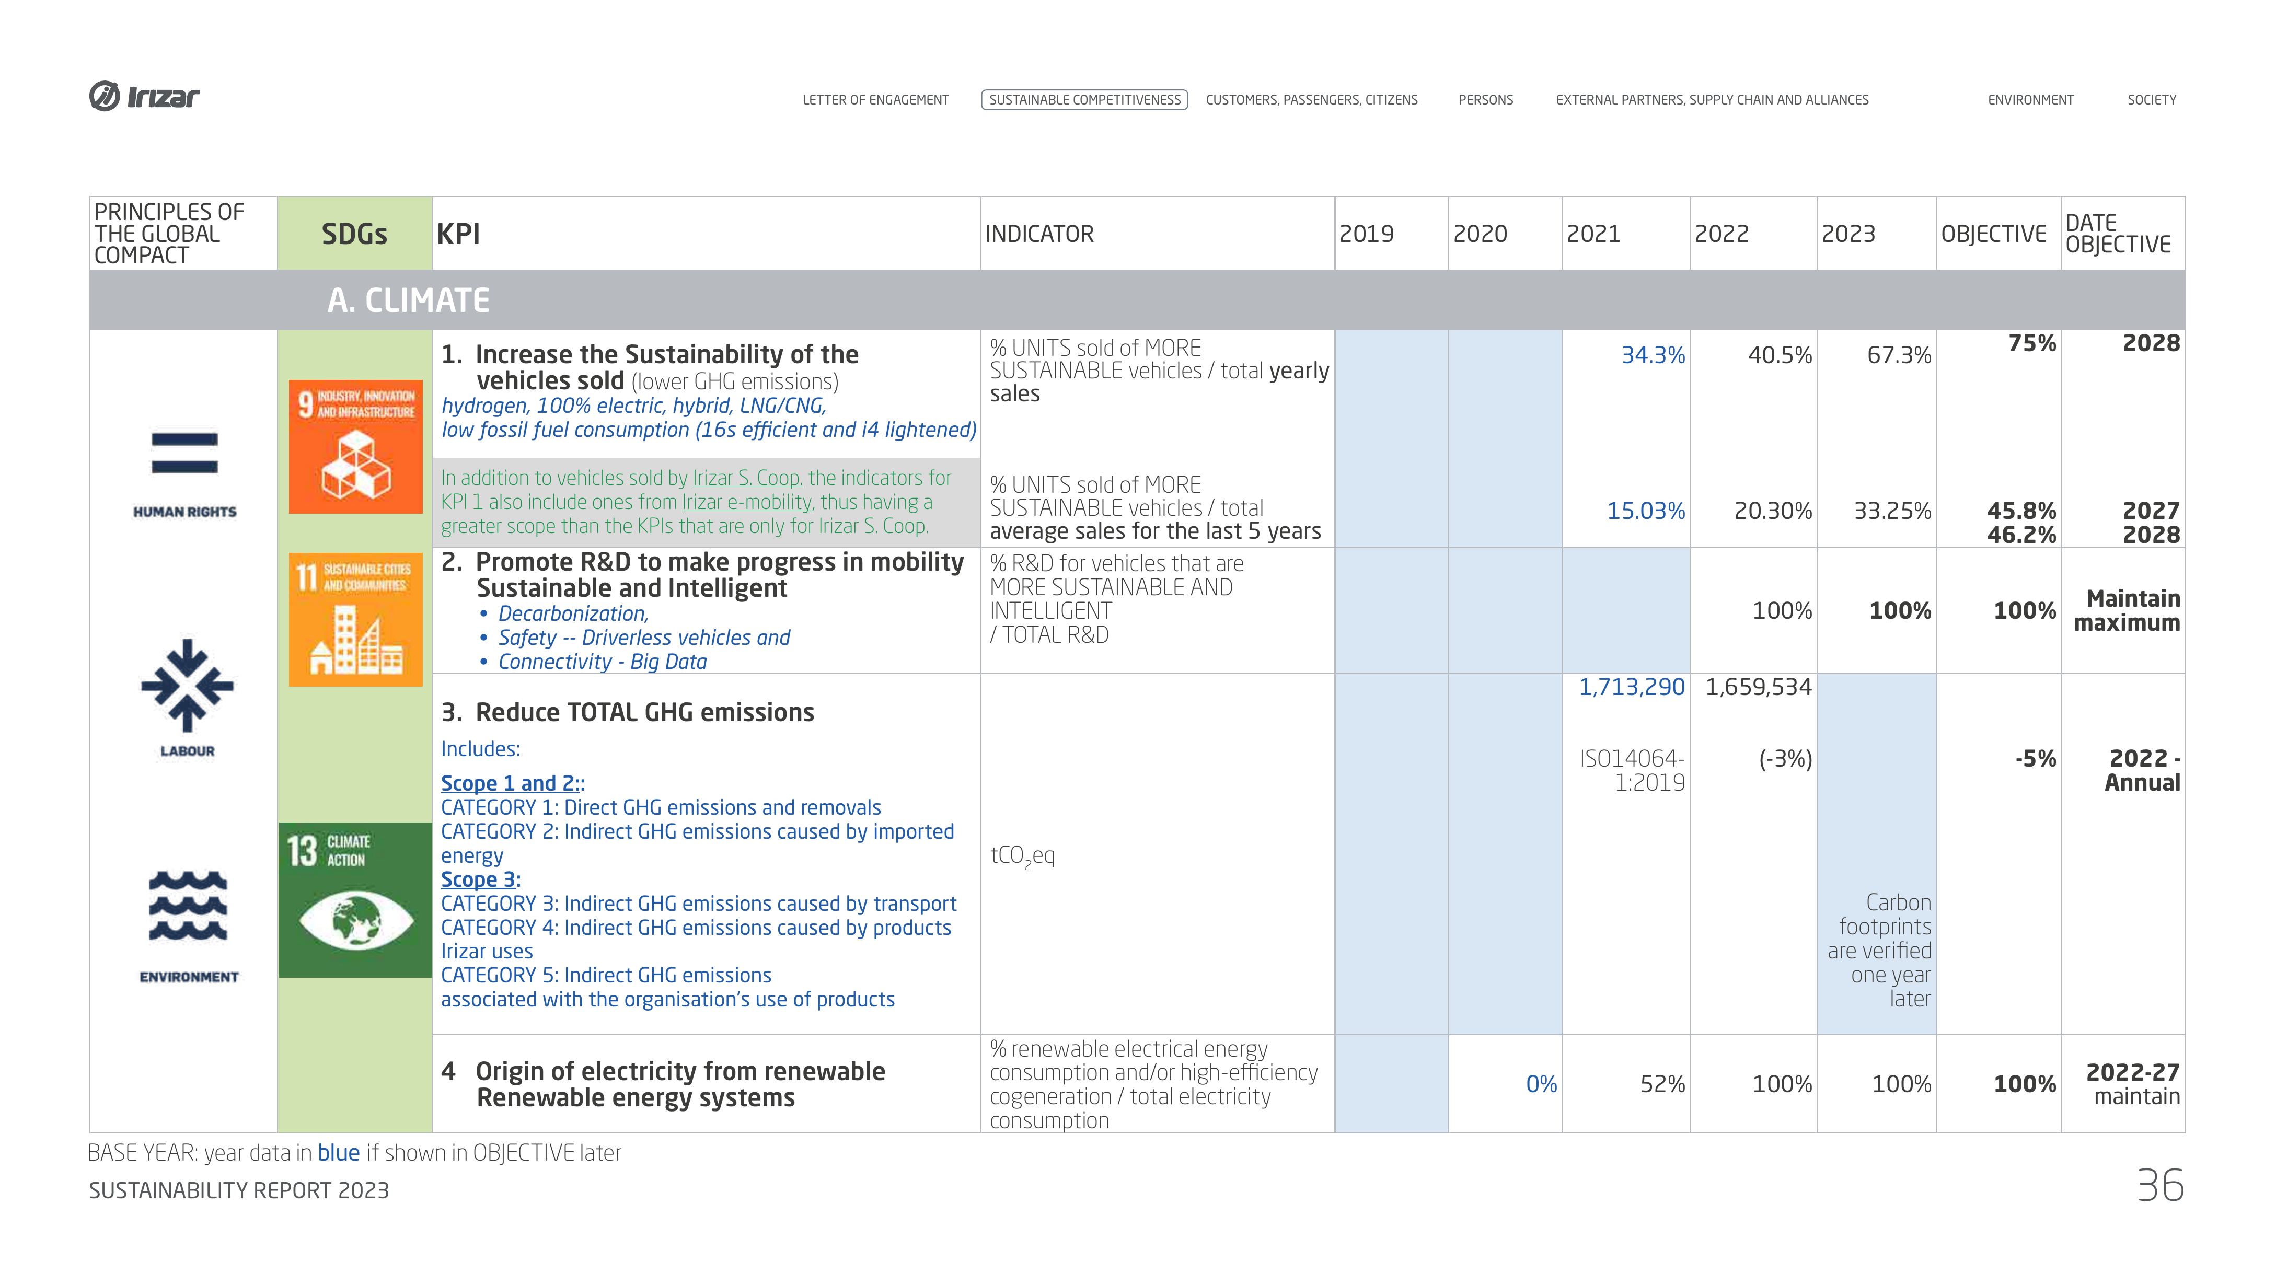Viewport: 2276px width, 1285px height.
Task: Click the 2023 value 67.3%
Action: click(1899, 355)
